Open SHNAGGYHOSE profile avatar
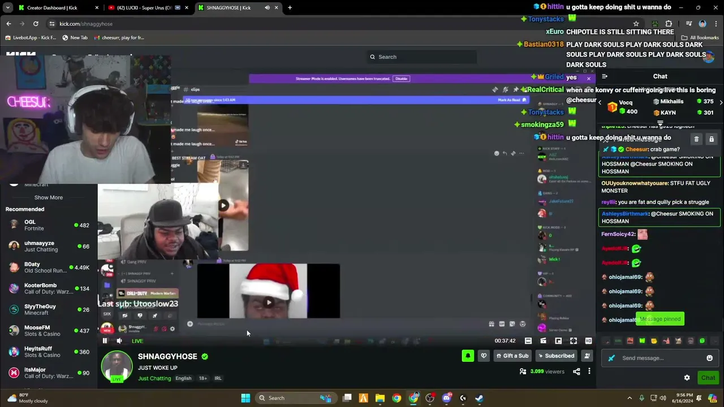The width and height of the screenshot is (724, 407). (x=117, y=366)
